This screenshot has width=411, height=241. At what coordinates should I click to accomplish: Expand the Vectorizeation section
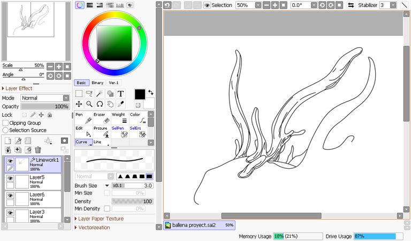pyautogui.click(x=92, y=228)
